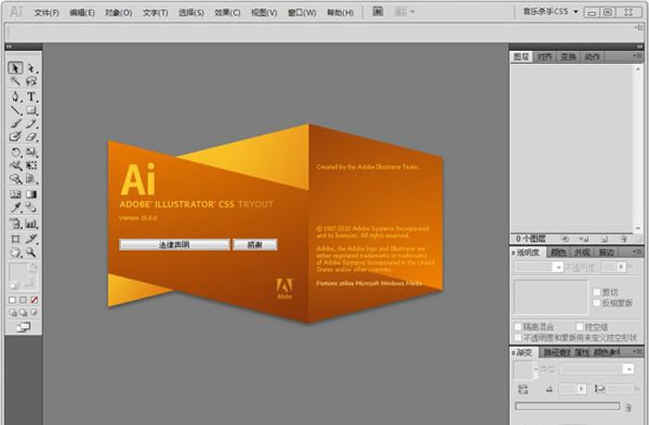Enable the 剪切 checkbox
Image resolution: width=649 pixels, height=425 pixels.
click(x=596, y=292)
